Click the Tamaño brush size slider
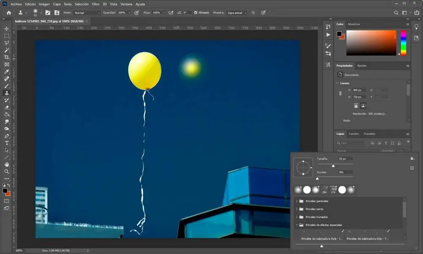 pos(333,166)
